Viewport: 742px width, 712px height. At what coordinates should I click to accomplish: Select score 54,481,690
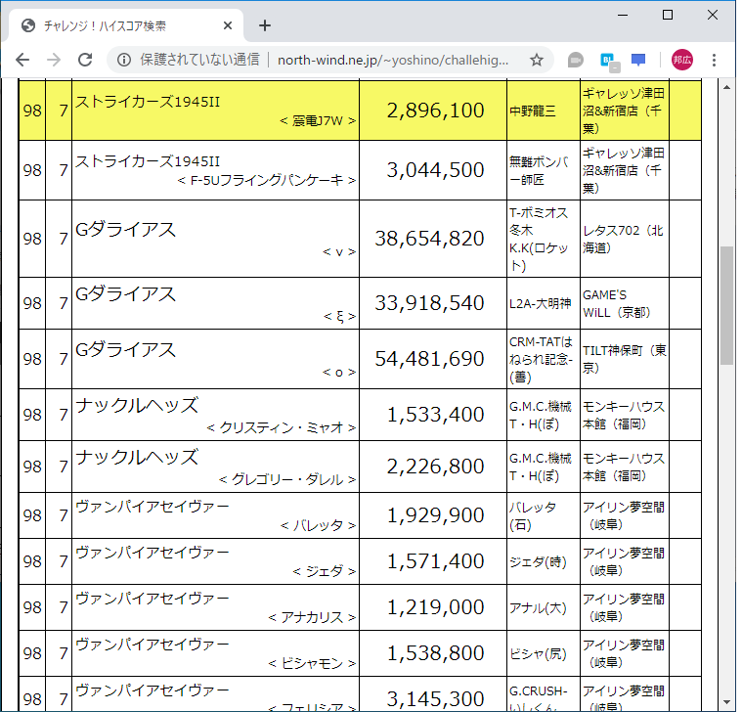click(430, 359)
